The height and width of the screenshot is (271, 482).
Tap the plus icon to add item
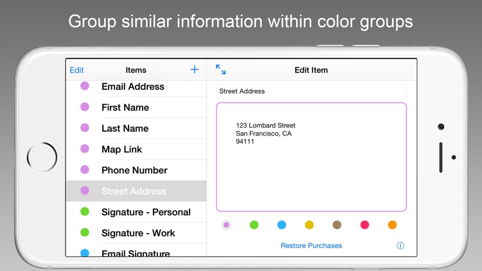point(195,70)
